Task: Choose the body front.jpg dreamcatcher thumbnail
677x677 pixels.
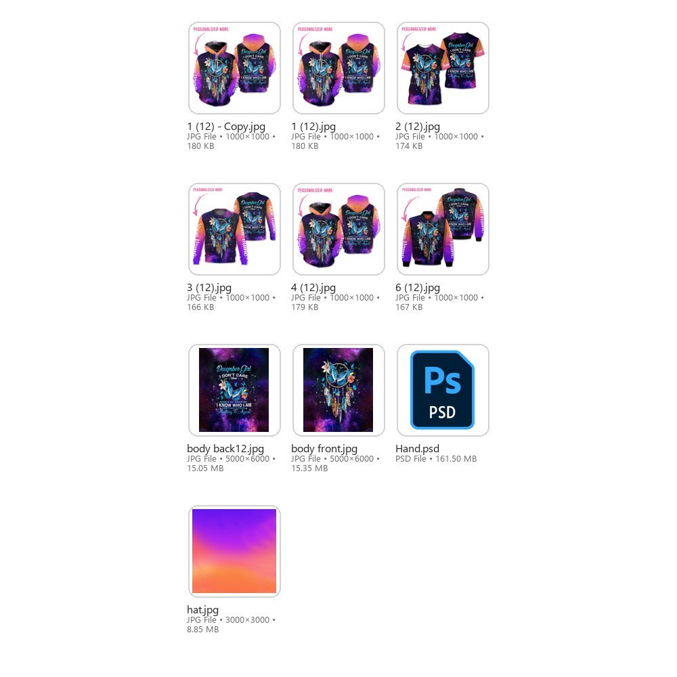Action: tap(338, 391)
